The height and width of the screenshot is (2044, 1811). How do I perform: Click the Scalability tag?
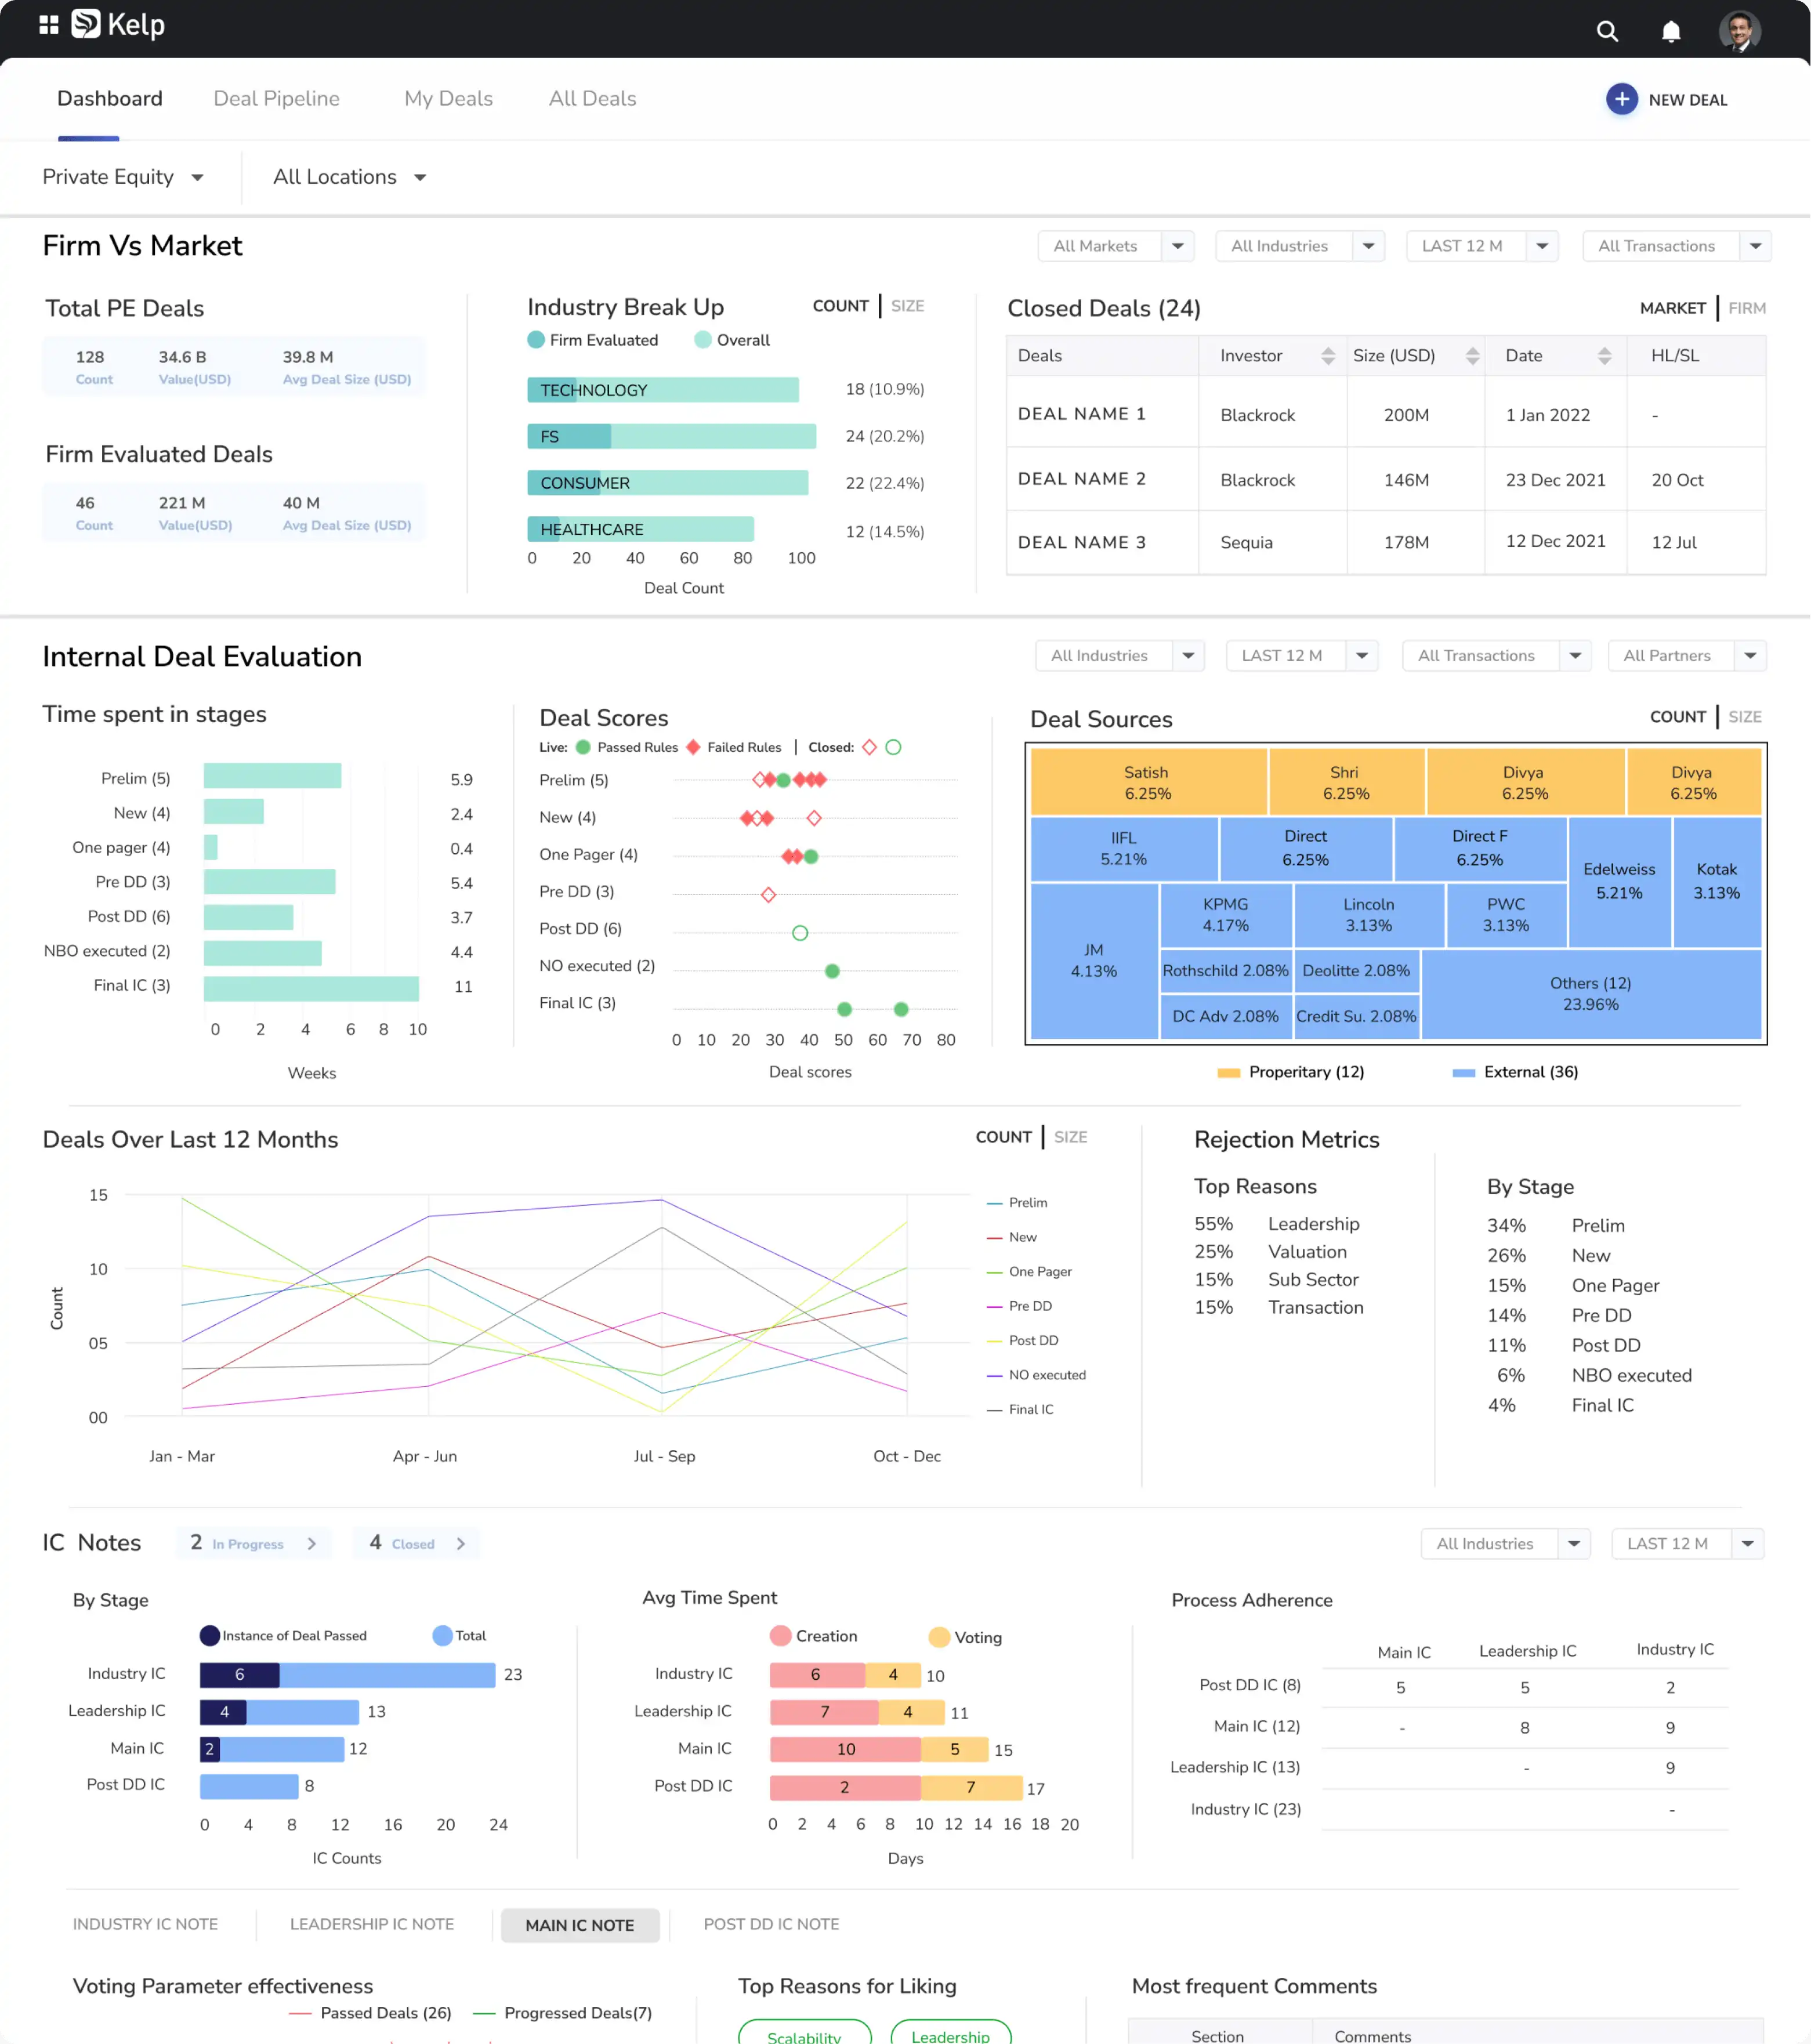[804, 2033]
